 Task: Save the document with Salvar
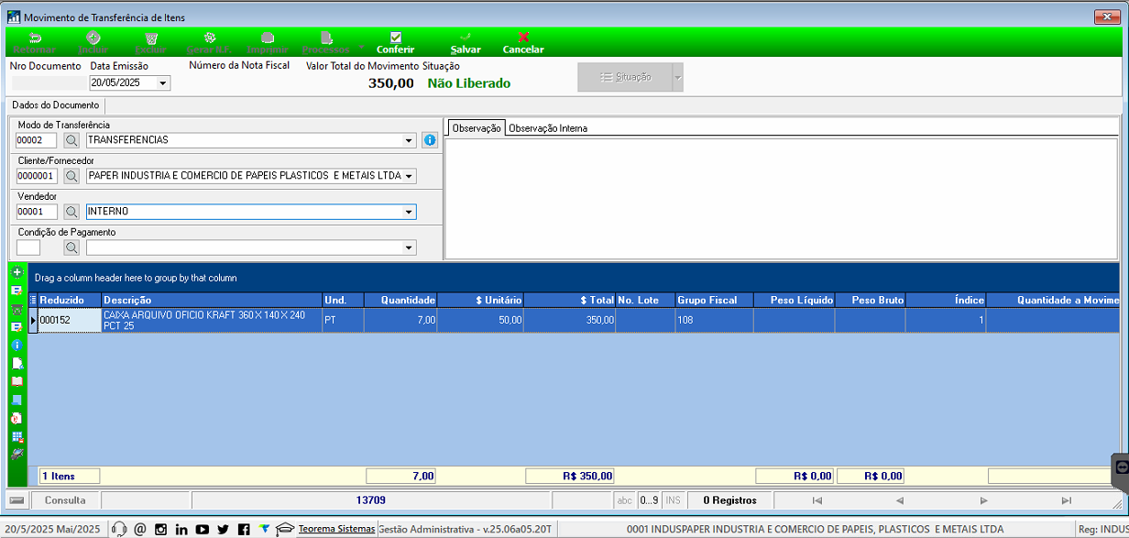click(x=466, y=42)
